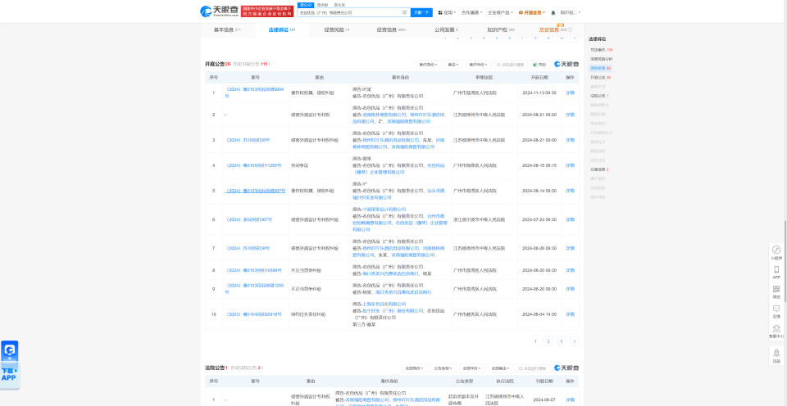Image resolution: width=787 pixels, height=406 pixels.
Task: Open 详情 for row 10 of 开庭公告
Action: click(571, 314)
